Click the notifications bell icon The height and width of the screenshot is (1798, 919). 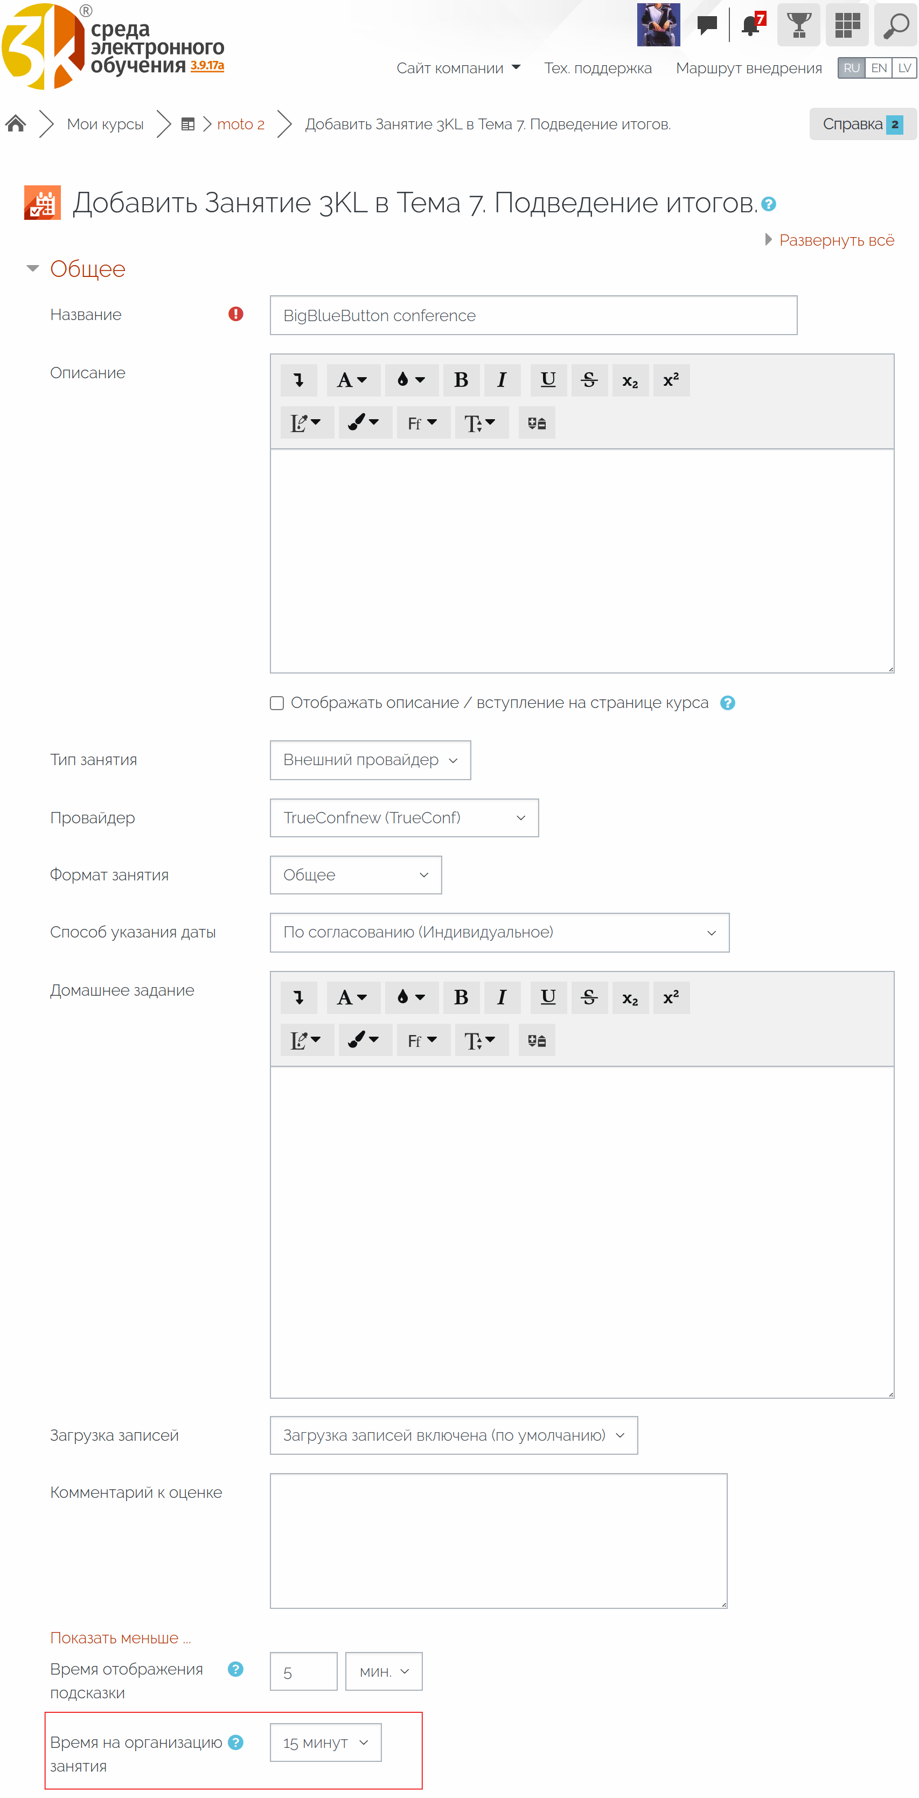pyautogui.click(x=751, y=25)
